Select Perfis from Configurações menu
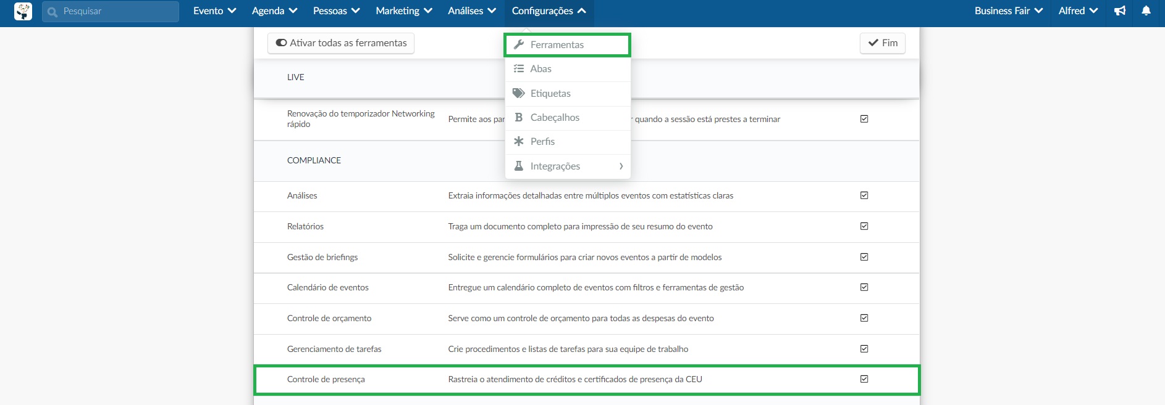The height and width of the screenshot is (405, 1165). (x=568, y=142)
